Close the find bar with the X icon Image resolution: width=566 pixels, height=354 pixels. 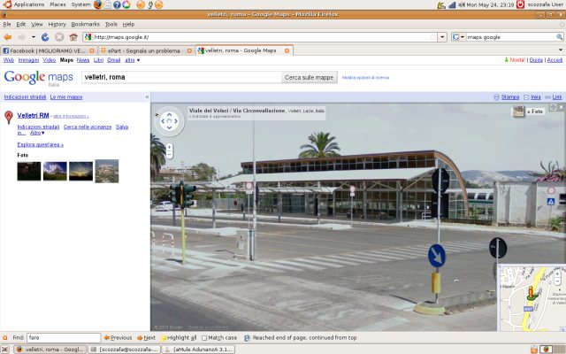click(6, 337)
